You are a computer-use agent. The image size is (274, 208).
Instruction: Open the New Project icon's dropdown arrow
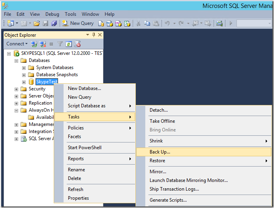17,23
